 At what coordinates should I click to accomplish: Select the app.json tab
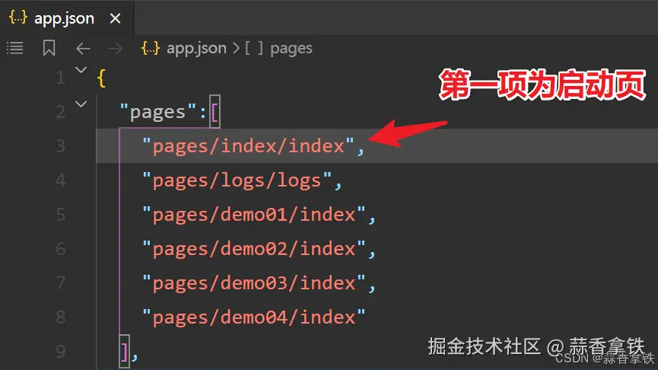[67, 18]
